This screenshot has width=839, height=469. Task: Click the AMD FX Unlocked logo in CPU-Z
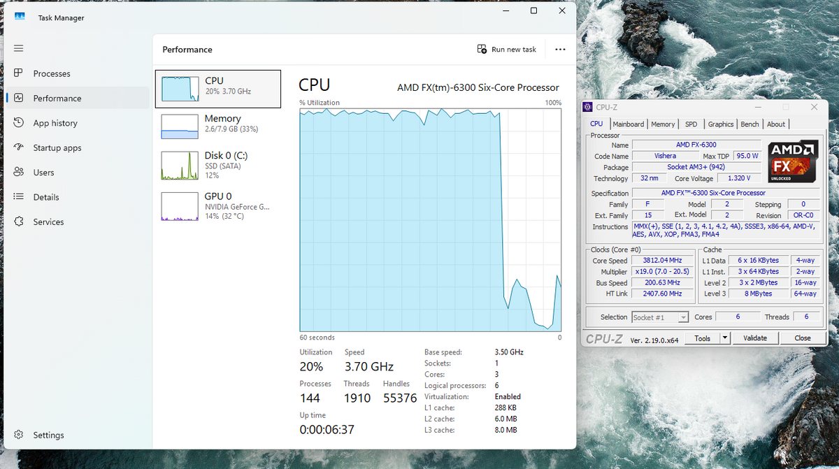pos(794,162)
